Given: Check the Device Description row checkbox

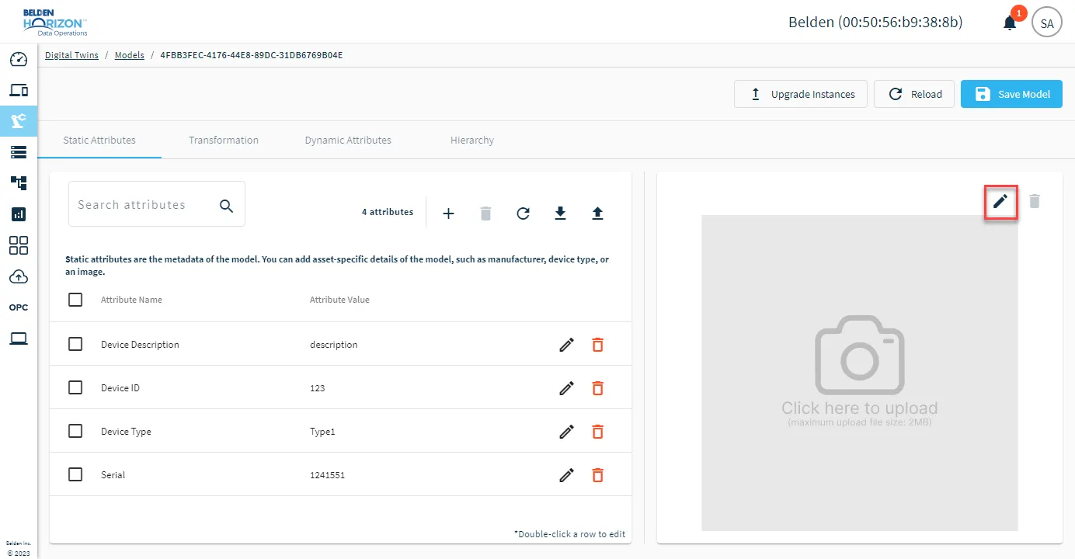Looking at the screenshot, I should tap(75, 344).
